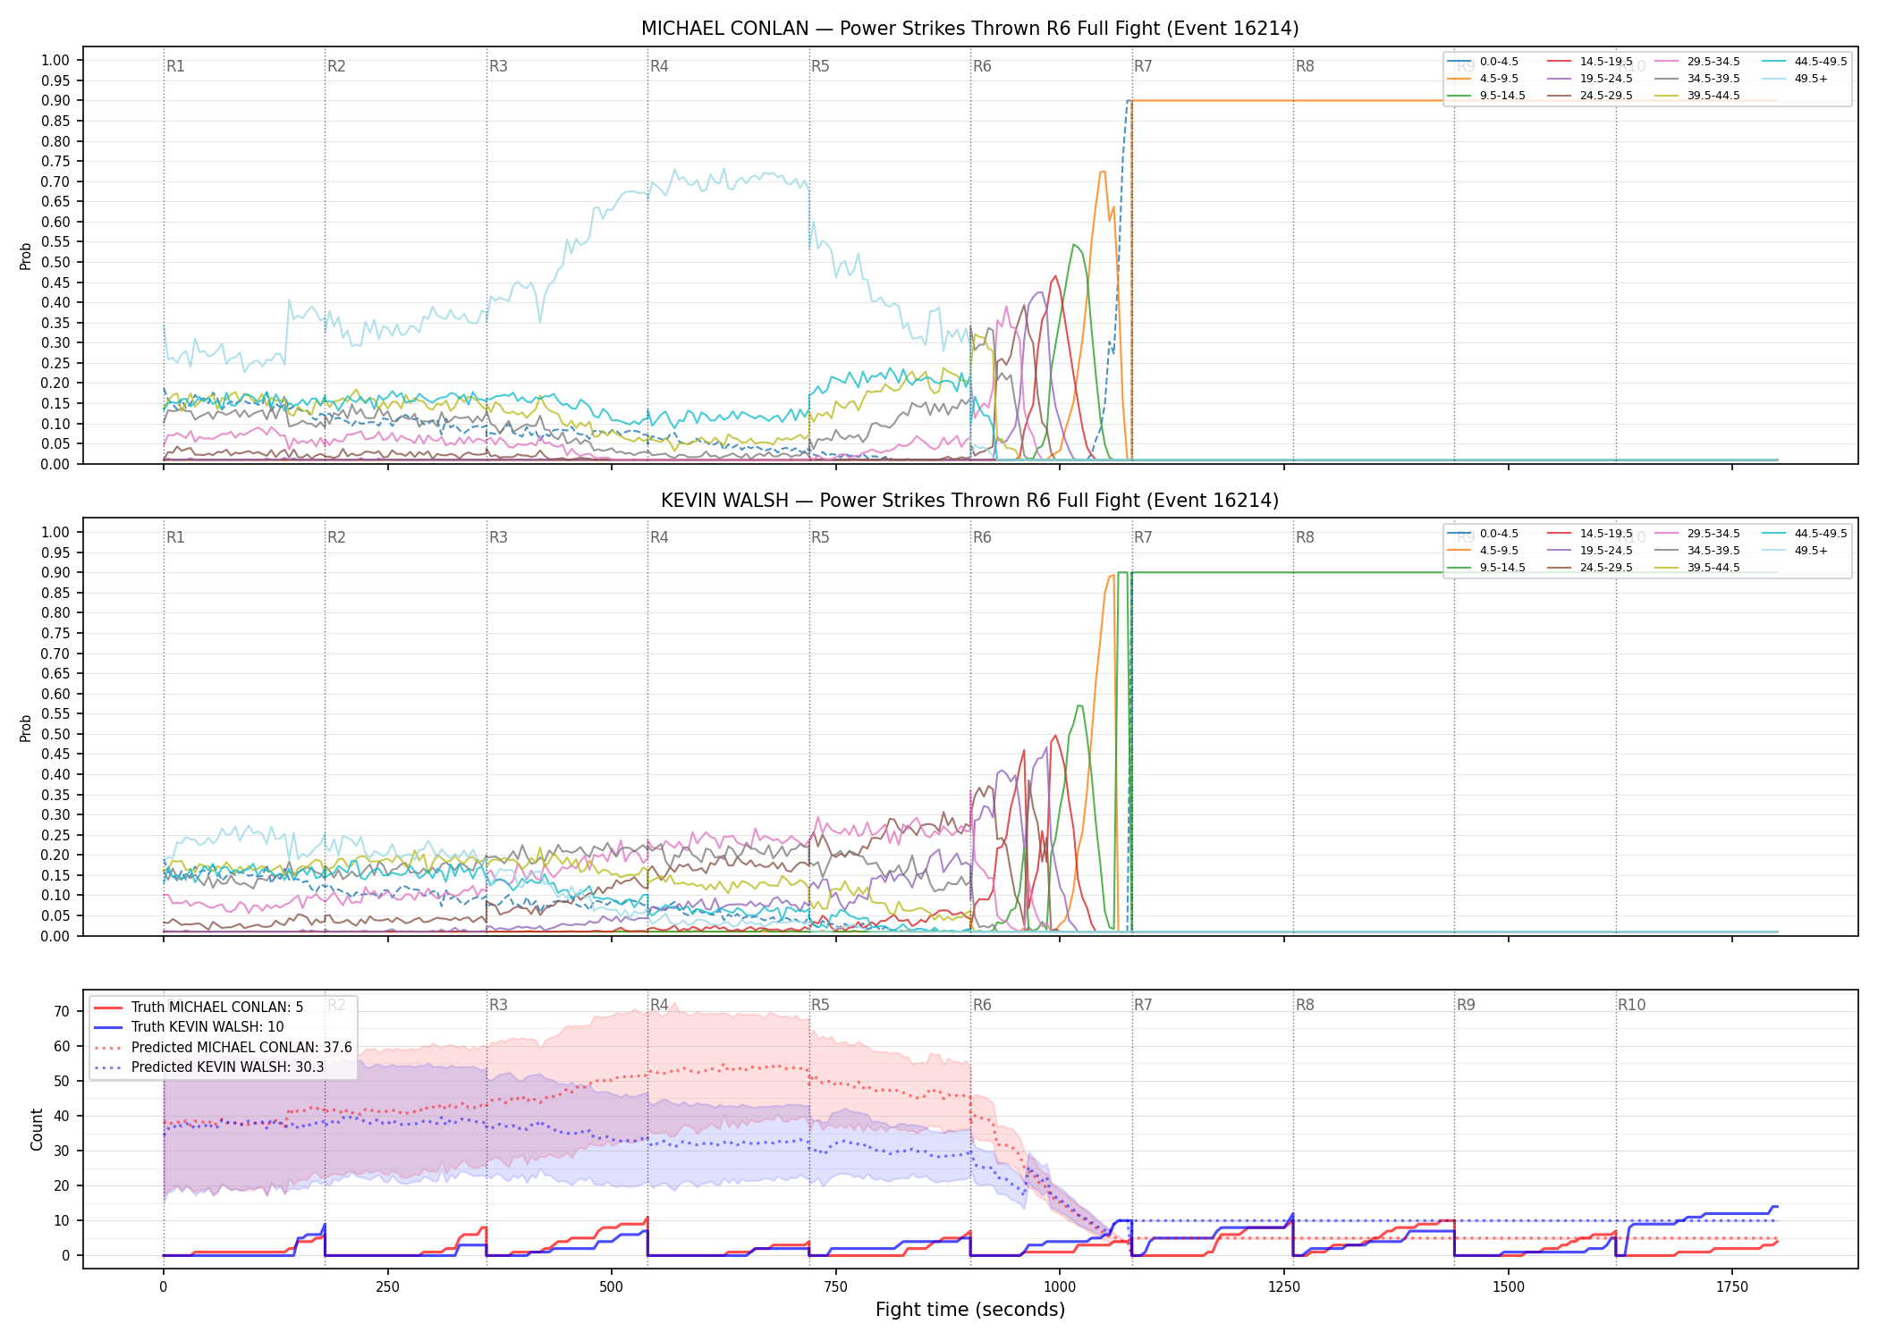The image size is (1878, 1341).
Task: Click the Fight time (seconds) axis label
Action: pos(970,1310)
